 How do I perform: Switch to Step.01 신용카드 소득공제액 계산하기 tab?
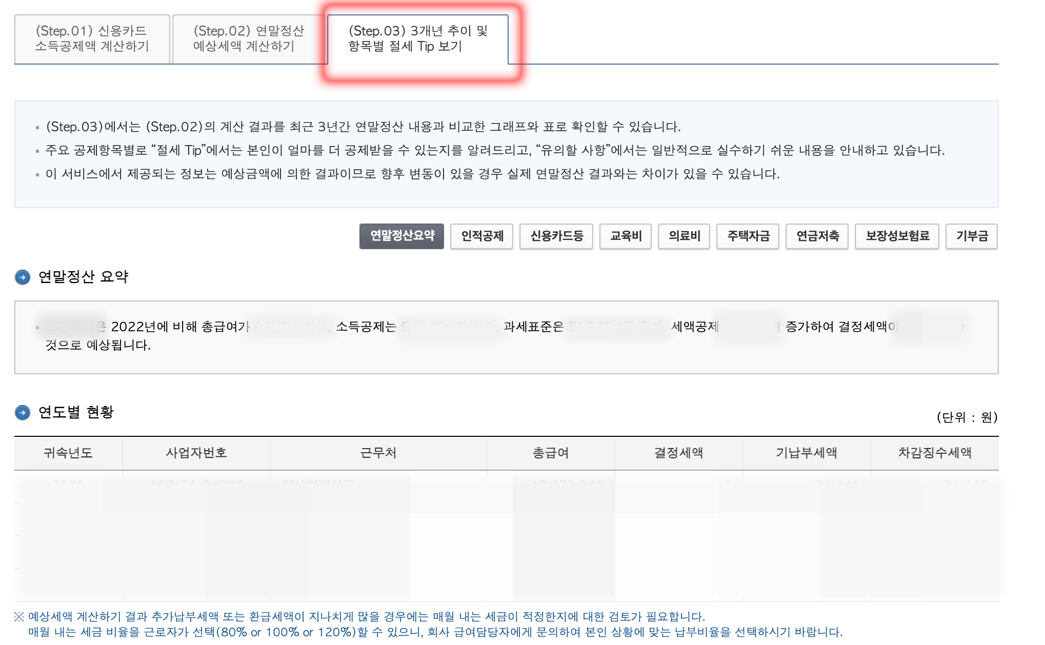click(x=91, y=37)
